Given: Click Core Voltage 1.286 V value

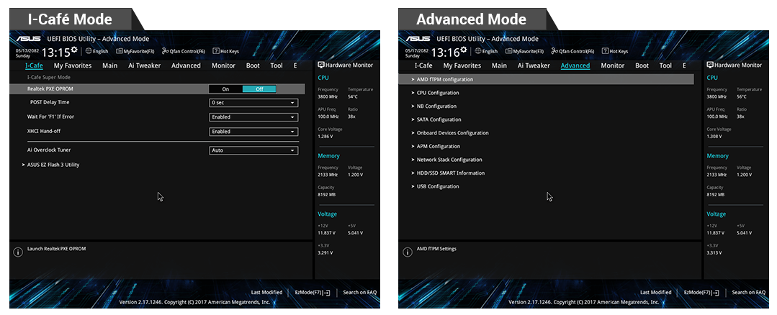Looking at the screenshot, I should click(x=325, y=135).
